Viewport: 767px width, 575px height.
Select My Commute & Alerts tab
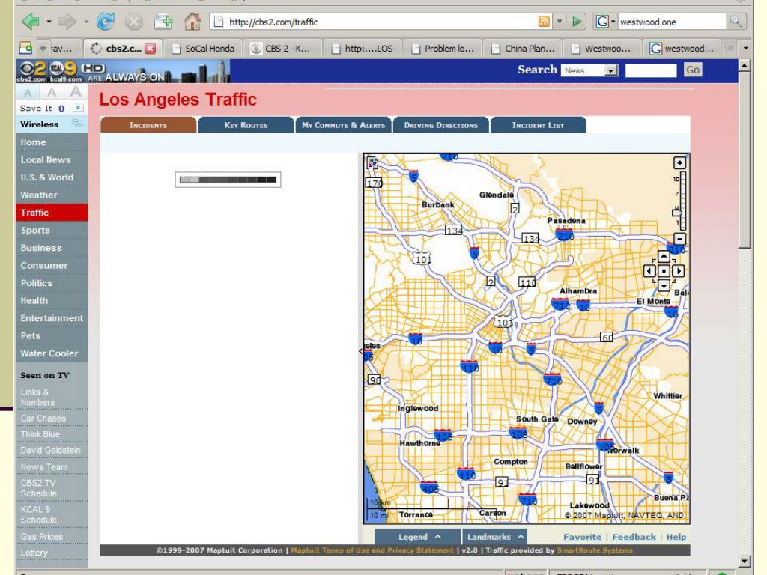pos(343,125)
